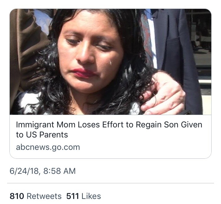
Task: Open the ABC News article preview image
Action: [x=111, y=61]
